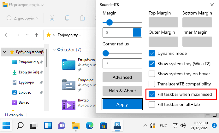Click the Outer Margin input box
This screenshot has width=219, height=133.
[x=163, y=42]
